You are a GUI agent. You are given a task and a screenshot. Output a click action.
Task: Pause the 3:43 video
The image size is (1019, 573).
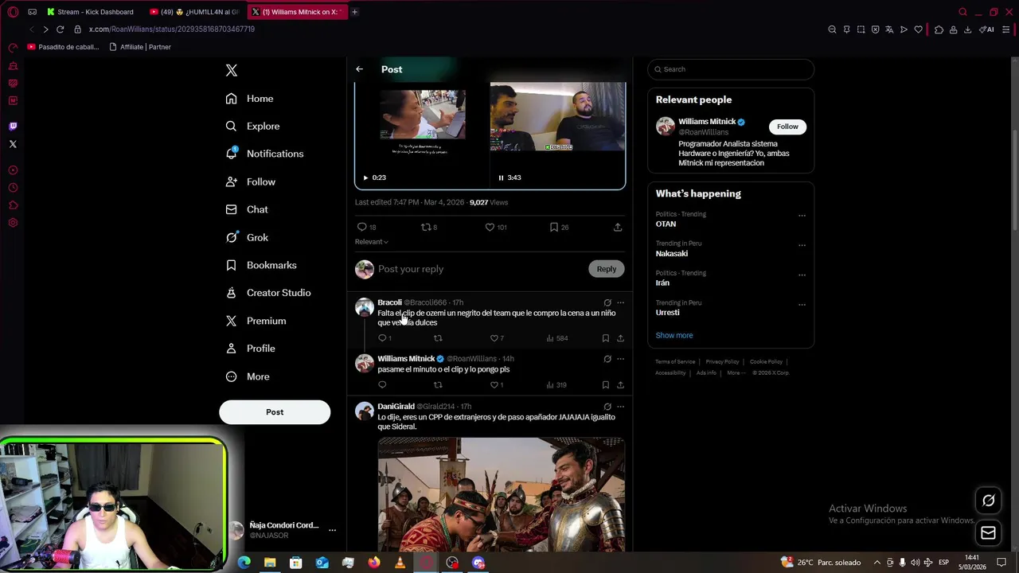coord(501,177)
